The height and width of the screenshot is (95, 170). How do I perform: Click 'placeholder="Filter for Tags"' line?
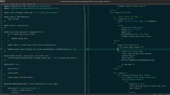(135, 34)
